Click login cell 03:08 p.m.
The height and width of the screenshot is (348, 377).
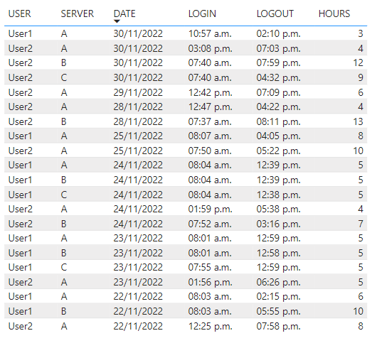coord(210,48)
